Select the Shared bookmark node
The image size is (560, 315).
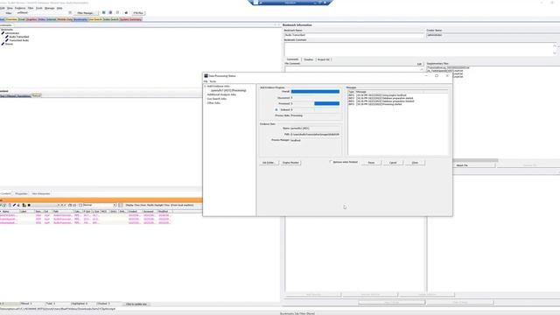(9, 44)
